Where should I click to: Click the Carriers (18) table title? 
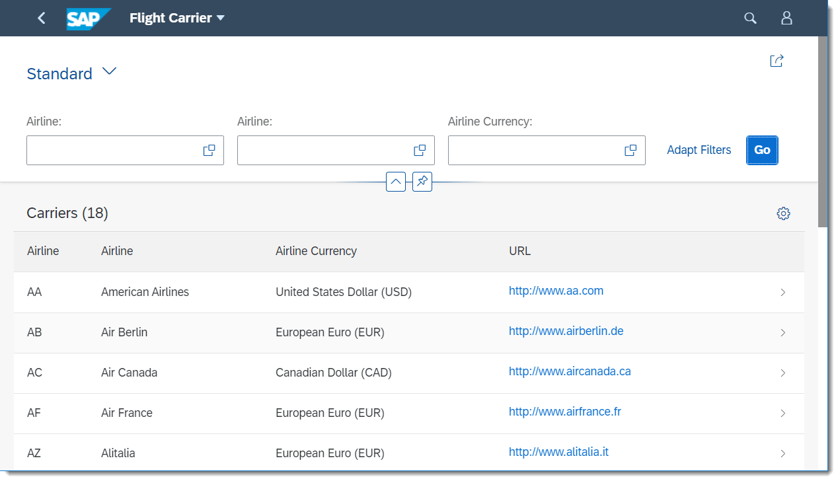(67, 213)
